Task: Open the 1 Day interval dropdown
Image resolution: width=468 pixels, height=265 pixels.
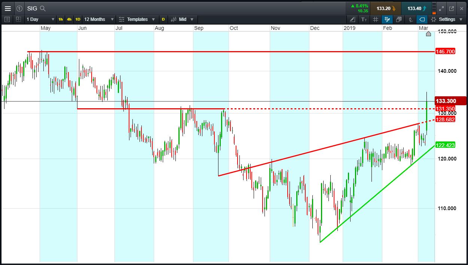Action: 40,19
